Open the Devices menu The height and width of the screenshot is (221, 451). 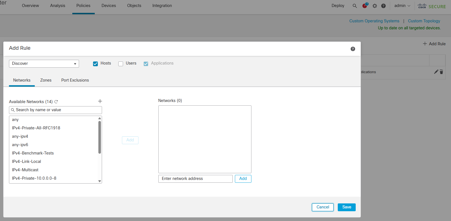[x=109, y=6]
